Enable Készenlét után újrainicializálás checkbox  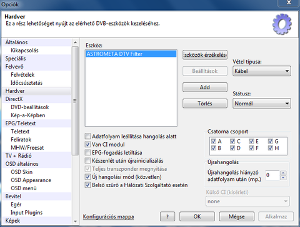[x=87, y=161]
